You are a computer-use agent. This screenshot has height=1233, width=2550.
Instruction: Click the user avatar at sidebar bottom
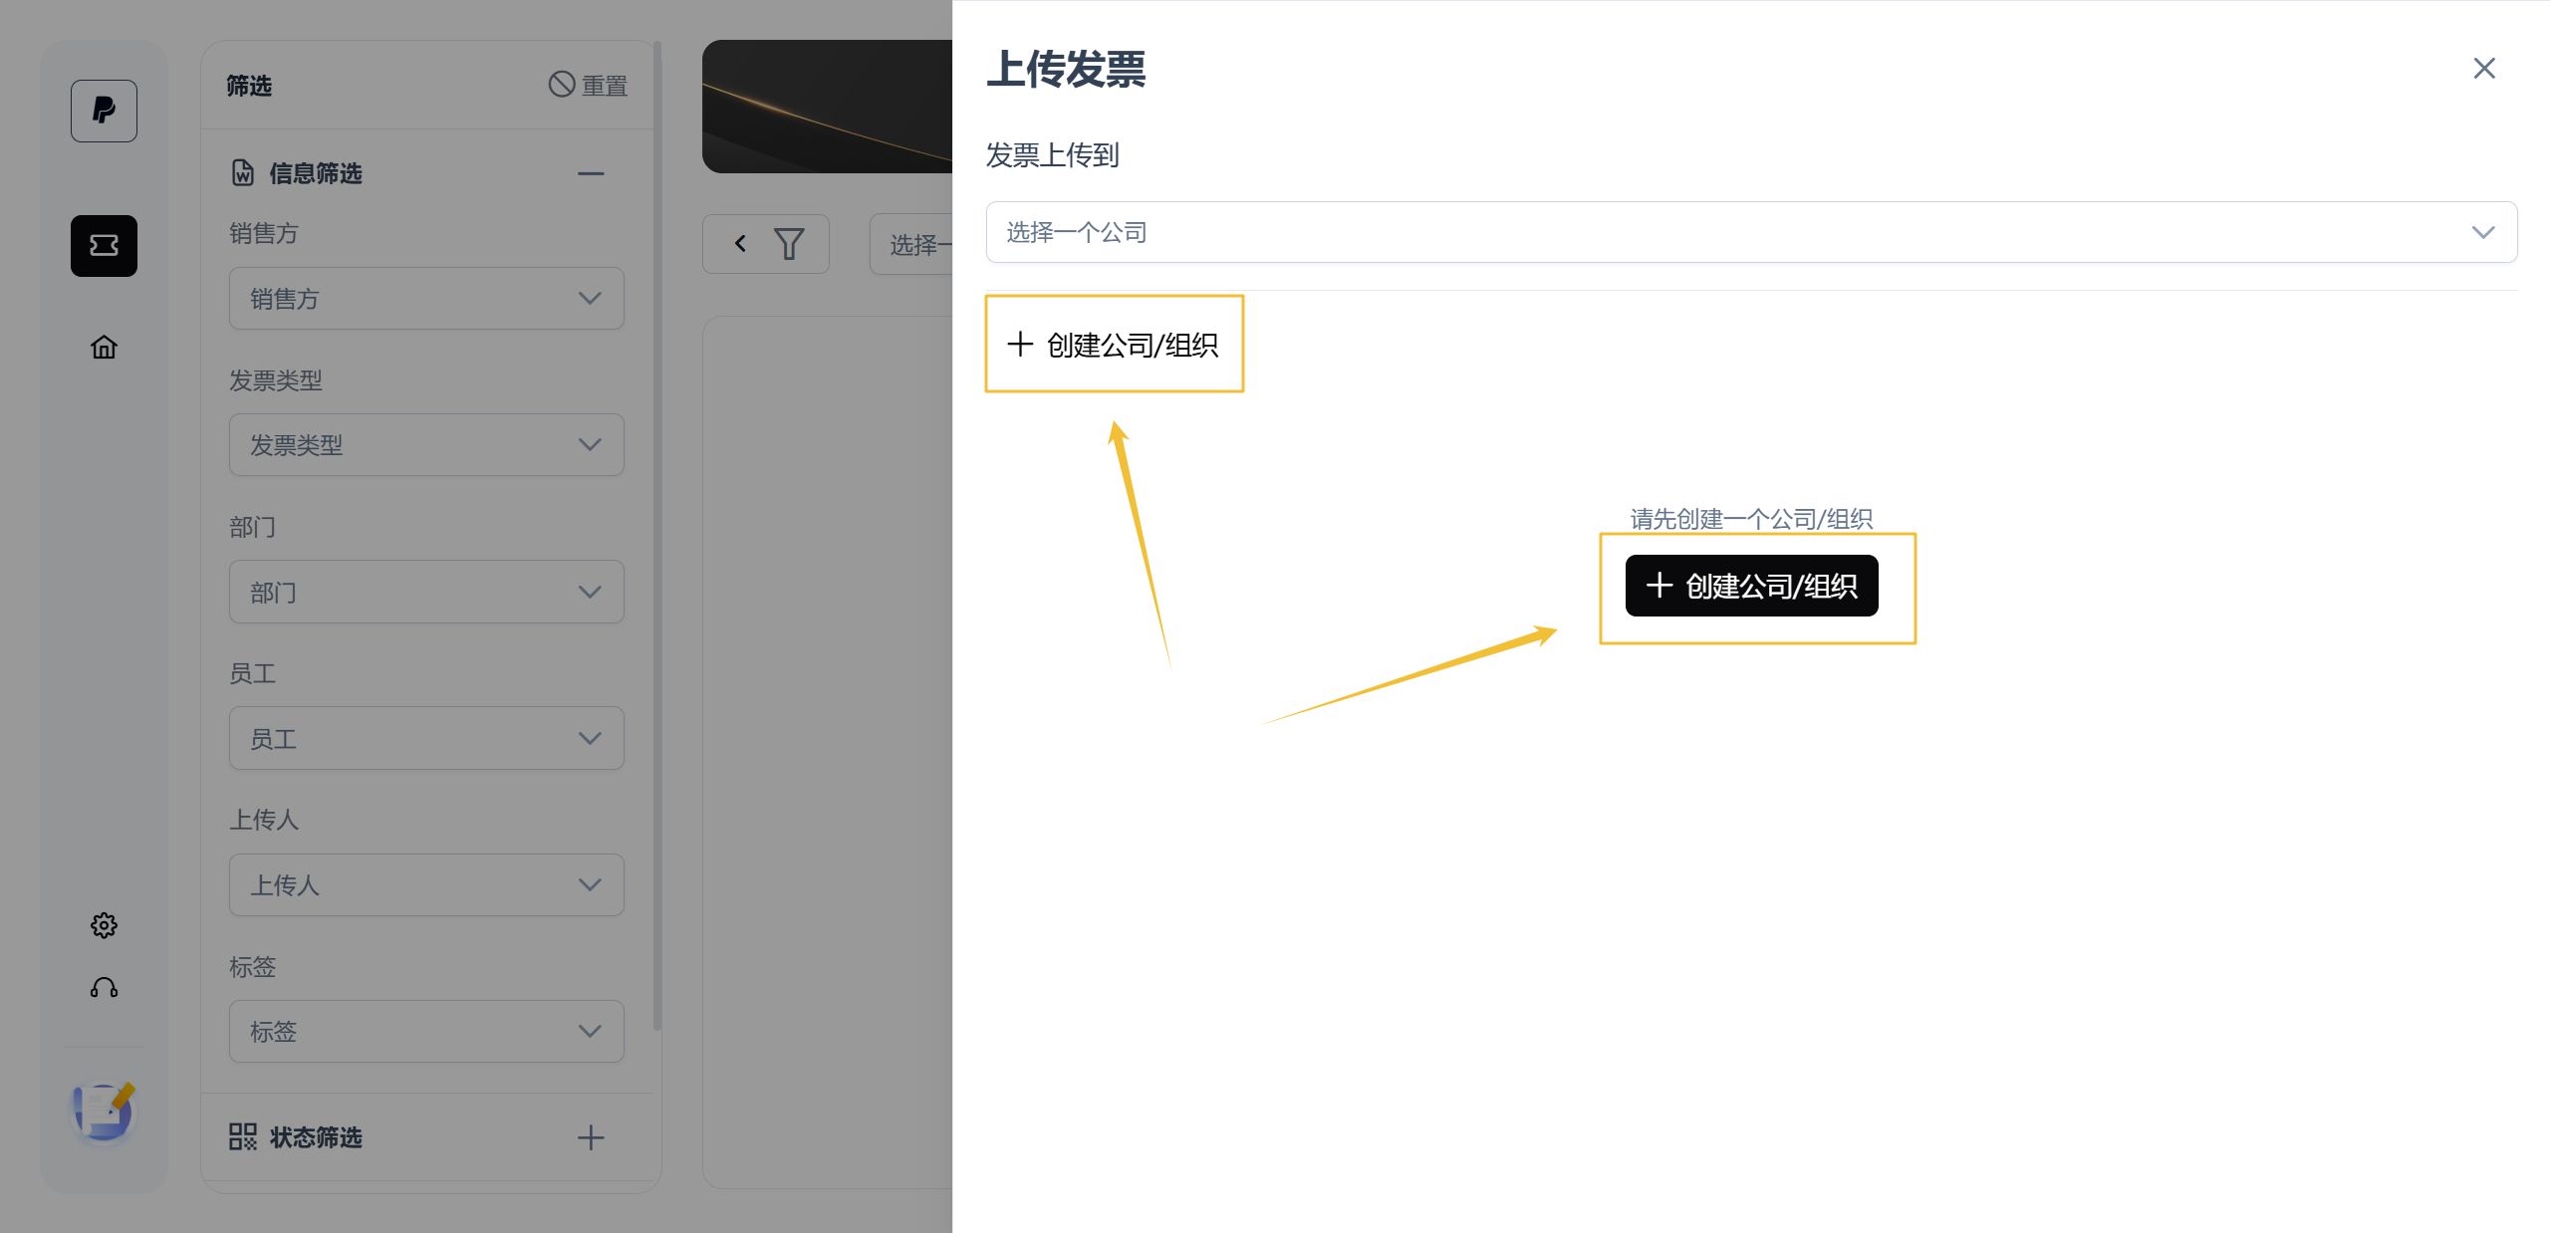[104, 1111]
